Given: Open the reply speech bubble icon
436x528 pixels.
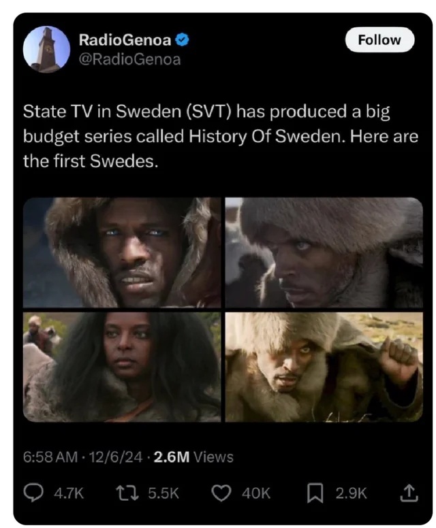Looking at the screenshot, I should [33, 493].
